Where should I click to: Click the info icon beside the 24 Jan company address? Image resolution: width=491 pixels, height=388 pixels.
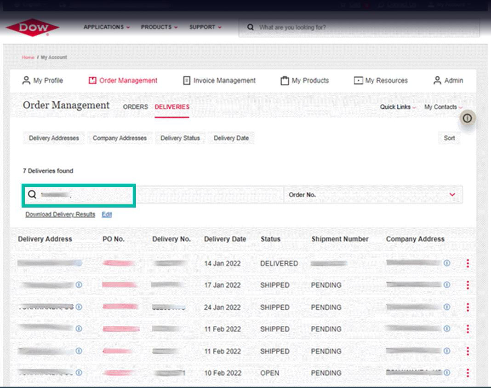(x=446, y=307)
